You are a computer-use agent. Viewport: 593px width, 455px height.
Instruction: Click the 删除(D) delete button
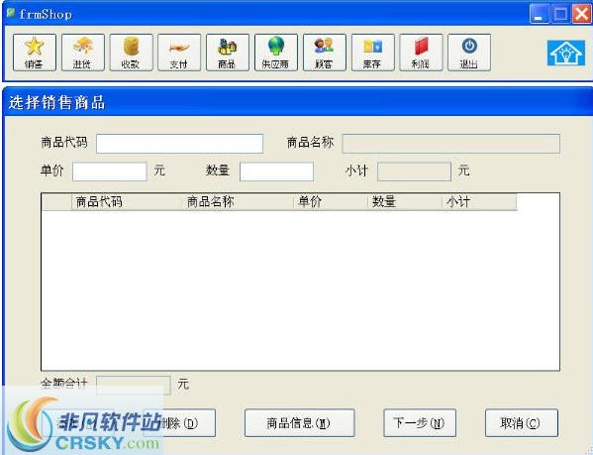(179, 423)
